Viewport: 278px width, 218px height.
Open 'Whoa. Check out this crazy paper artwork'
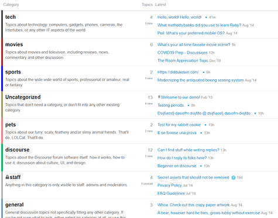coord(194,205)
